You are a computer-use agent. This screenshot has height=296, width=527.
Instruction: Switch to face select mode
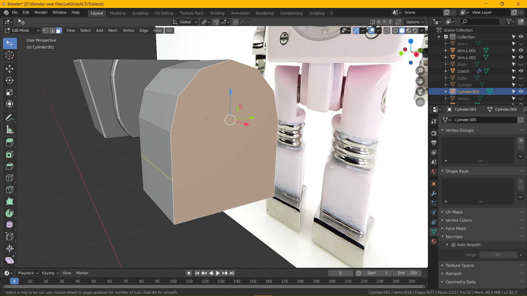coord(59,30)
